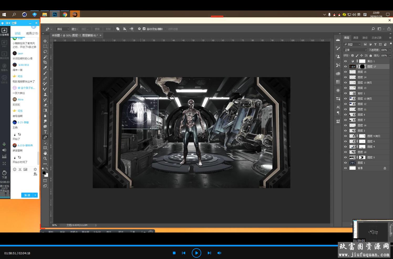Click the 发送 send button
This screenshot has width=393, height=259.
pyautogui.click(x=27, y=195)
